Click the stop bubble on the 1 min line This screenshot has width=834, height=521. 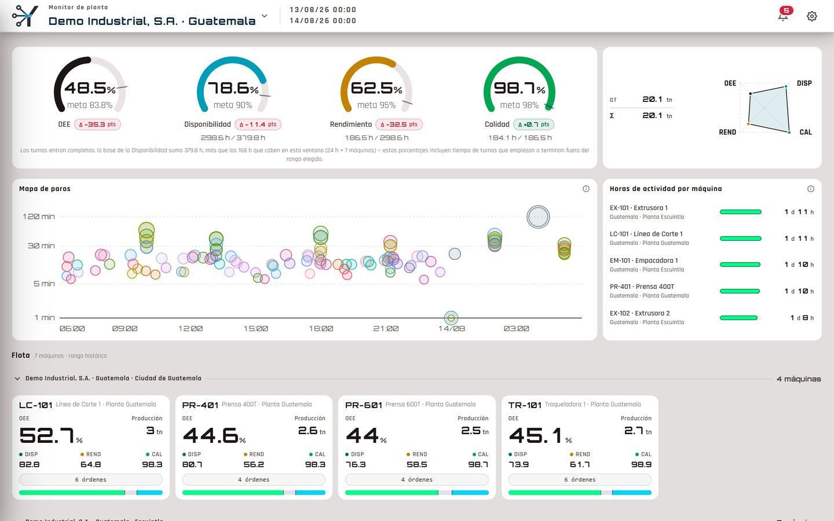pyautogui.click(x=451, y=318)
